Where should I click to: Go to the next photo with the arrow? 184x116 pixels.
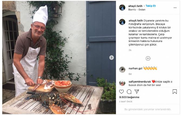tap(112, 58)
